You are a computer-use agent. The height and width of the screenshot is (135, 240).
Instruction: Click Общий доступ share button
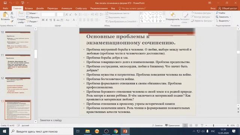228,8
